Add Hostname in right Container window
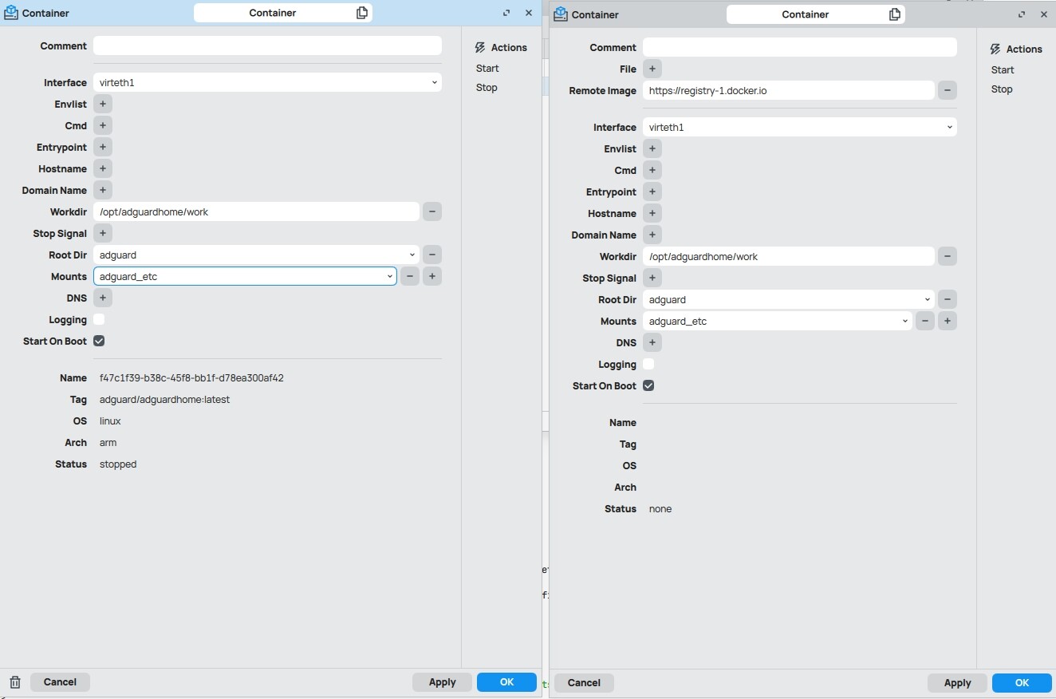1056x699 pixels. coord(652,213)
